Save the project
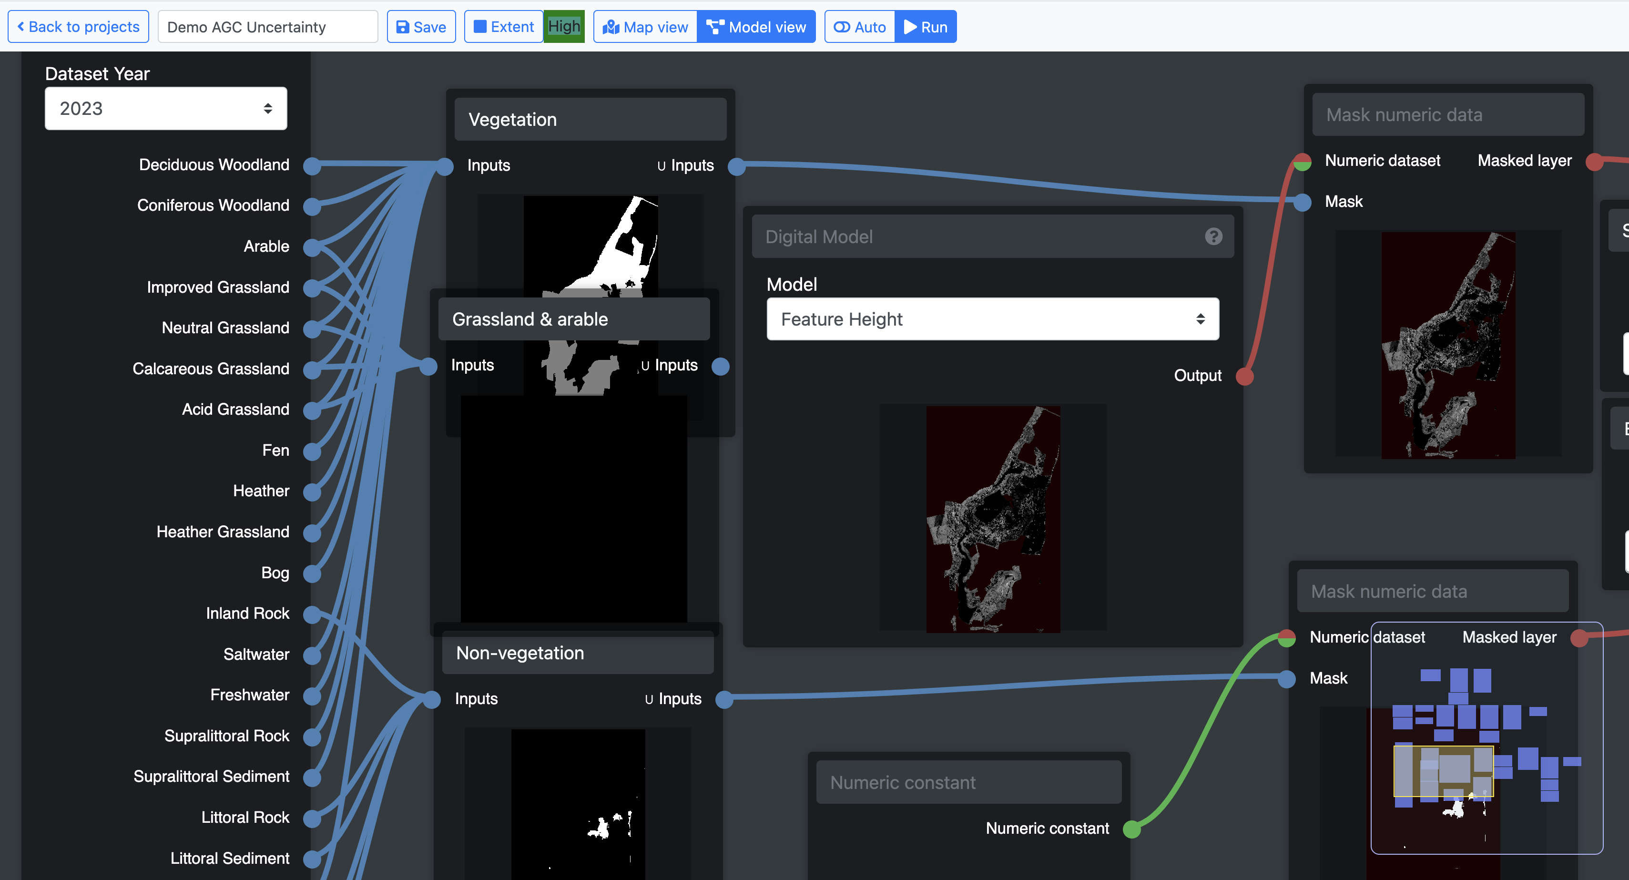 click(421, 27)
